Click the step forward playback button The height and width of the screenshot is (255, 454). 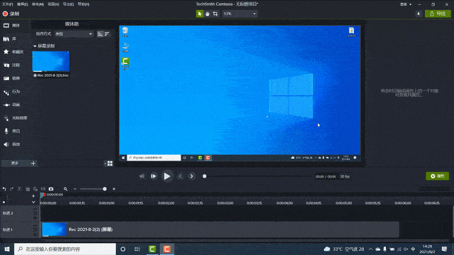153,176
